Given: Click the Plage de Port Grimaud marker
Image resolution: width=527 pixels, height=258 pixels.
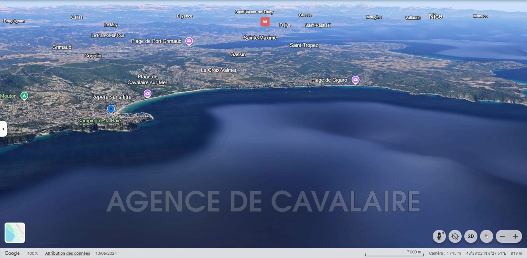Looking at the screenshot, I should [189, 41].
